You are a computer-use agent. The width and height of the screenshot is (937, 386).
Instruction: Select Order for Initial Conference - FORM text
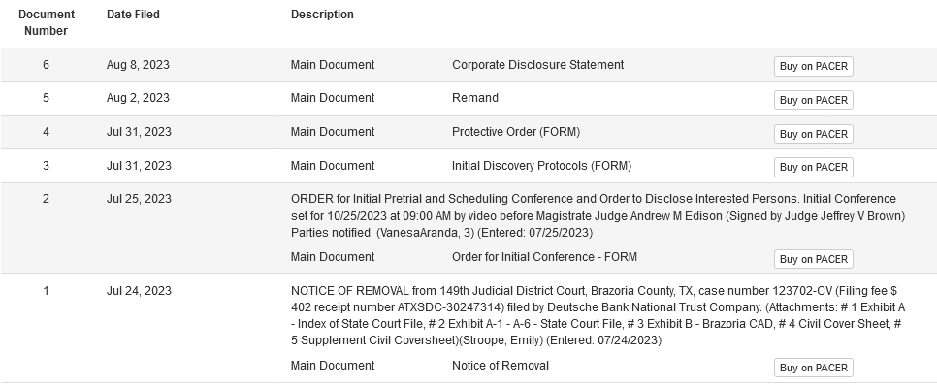tap(544, 257)
